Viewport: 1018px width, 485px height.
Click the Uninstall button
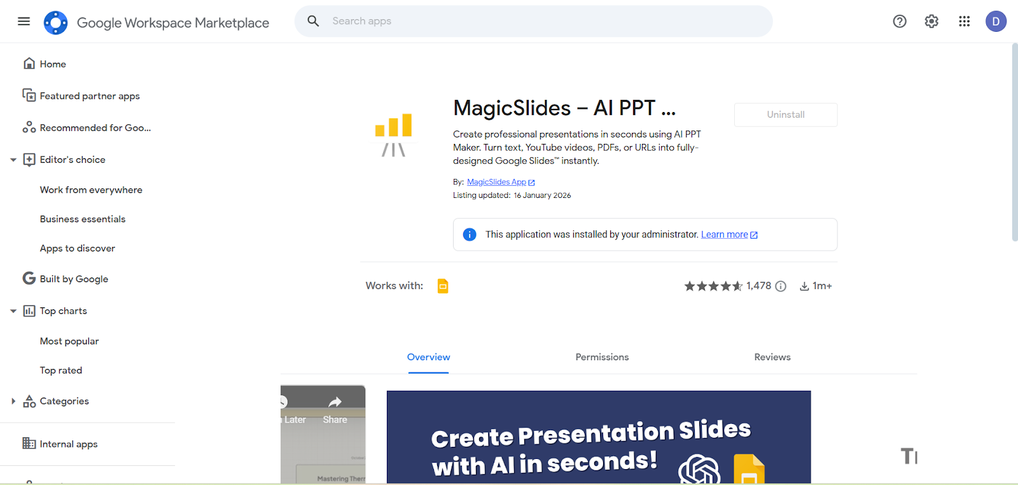pyautogui.click(x=786, y=115)
